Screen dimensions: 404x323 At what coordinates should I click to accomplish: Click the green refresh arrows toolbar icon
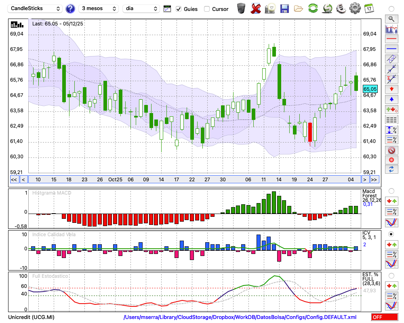(x=313, y=8)
